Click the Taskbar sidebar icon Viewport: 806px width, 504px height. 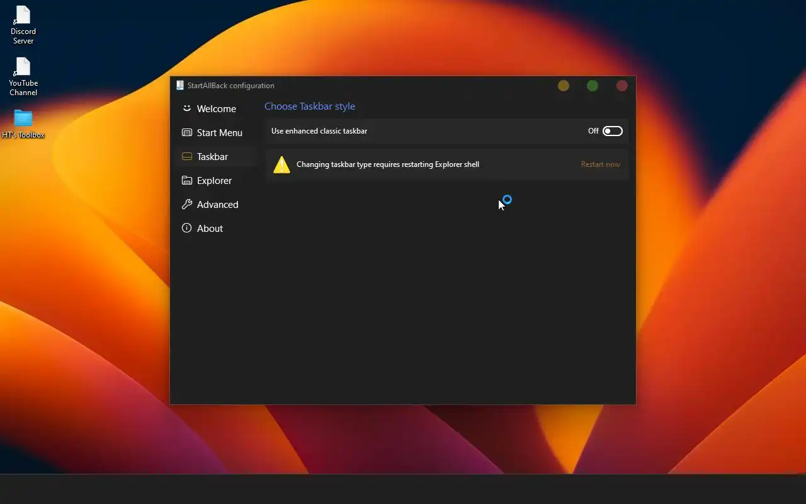pos(186,156)
